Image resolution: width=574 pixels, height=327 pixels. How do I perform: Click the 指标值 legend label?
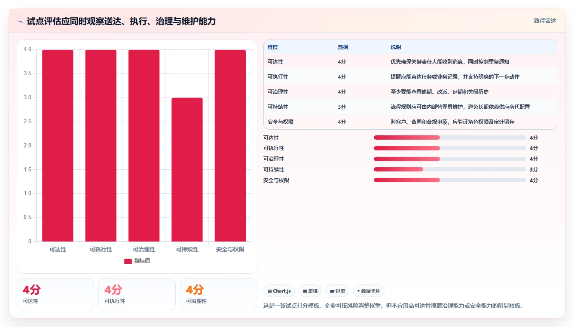(x=142, y=261)
